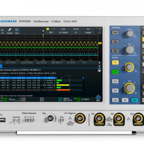Open the blue diamond Menu icon
144x144 pixels.
[98, 98]
